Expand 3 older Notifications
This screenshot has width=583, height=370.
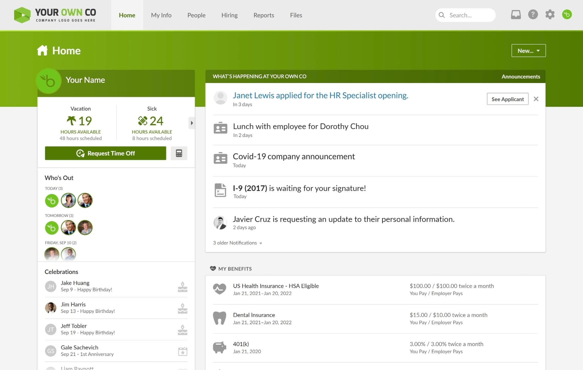[237, 243]
